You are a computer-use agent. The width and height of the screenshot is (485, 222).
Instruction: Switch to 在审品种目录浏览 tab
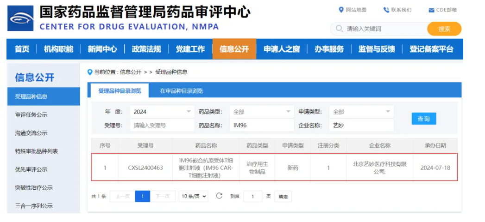click(x=181, y=91)
